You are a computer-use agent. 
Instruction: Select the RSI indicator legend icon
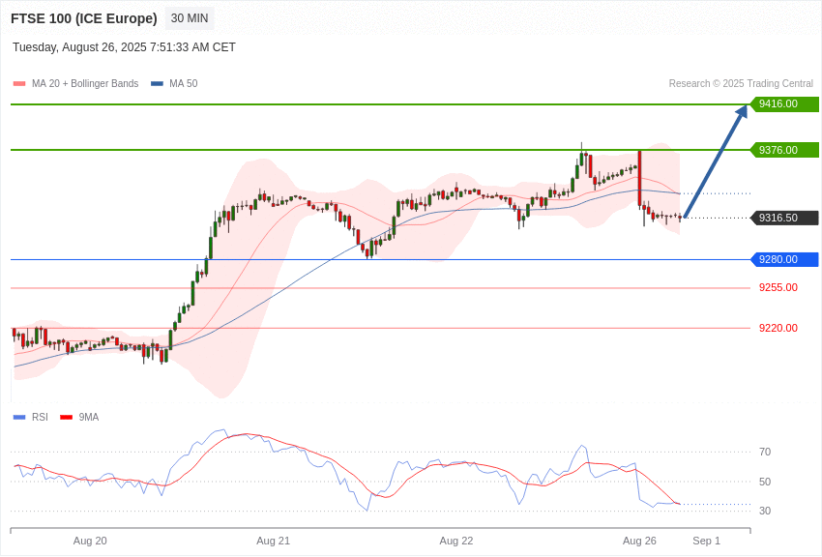[17, 417]
